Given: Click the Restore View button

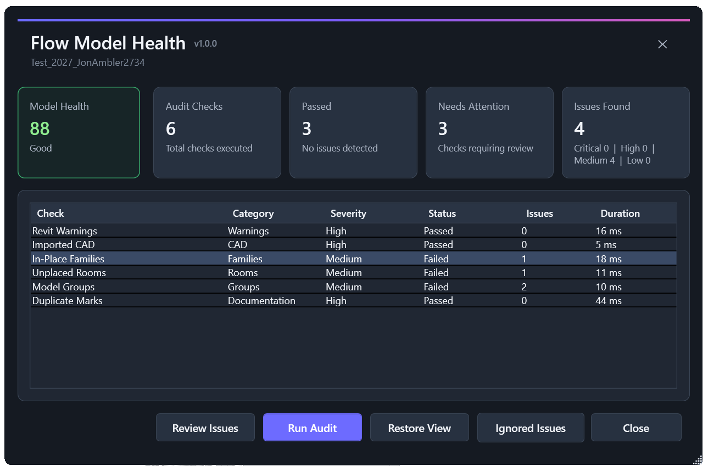Looking at the screenshot, I should (x=420, y=428).
